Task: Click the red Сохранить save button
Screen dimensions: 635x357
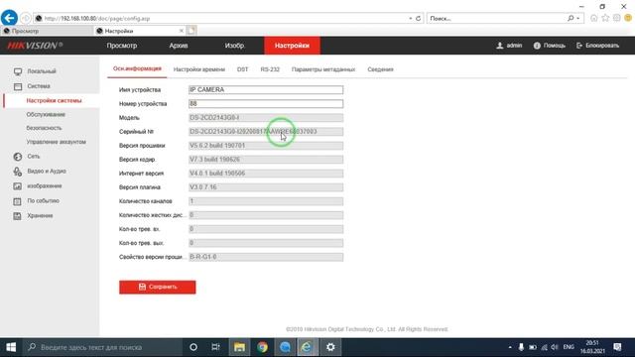Action: point(157,287)
